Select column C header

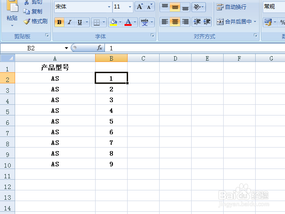(x=144, y=58)
